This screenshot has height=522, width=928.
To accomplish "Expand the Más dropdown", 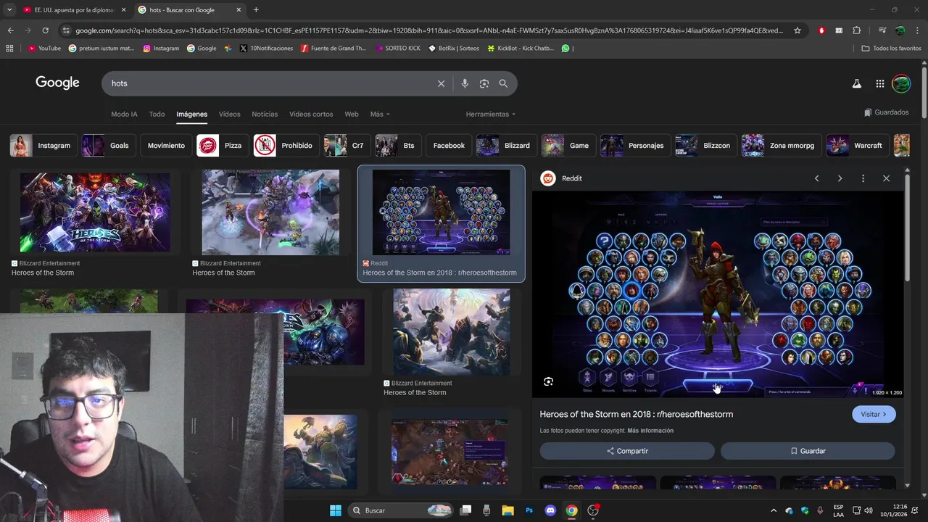I will tap(380, 115).
